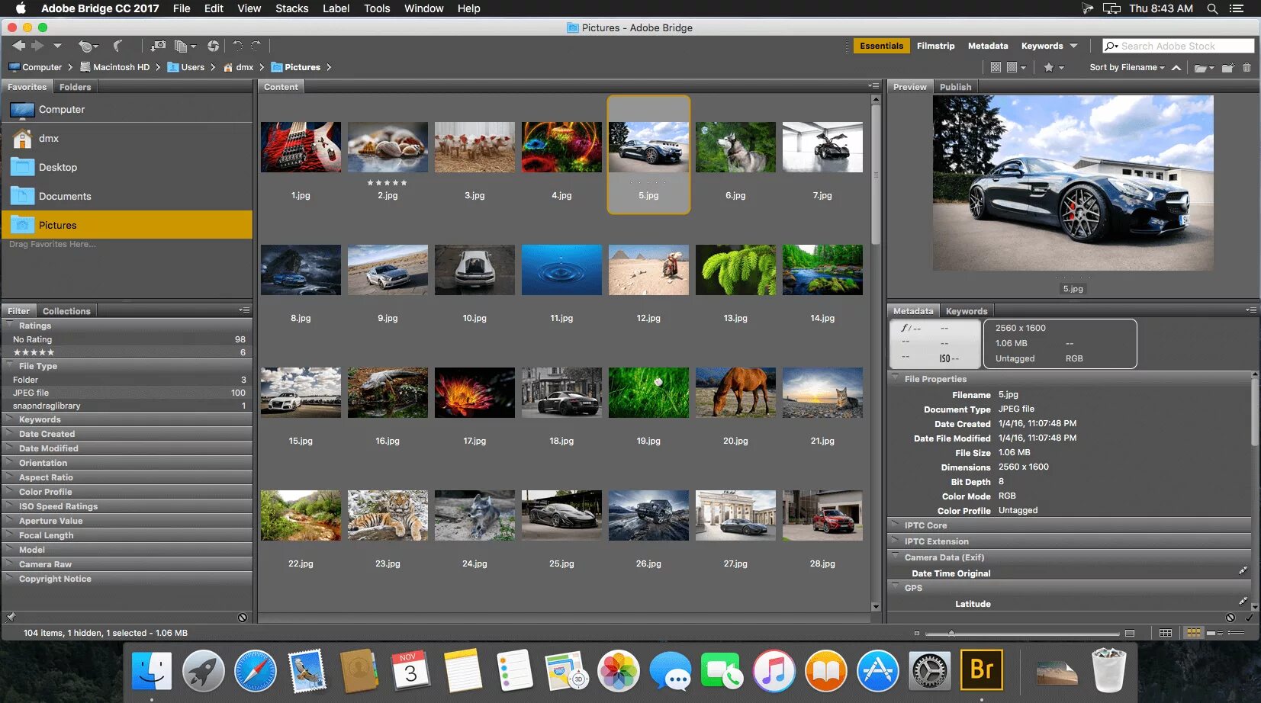Open the Label menu

click(336, 8)
